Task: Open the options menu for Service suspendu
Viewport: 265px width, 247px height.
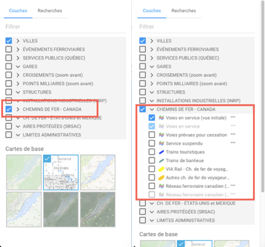Action: click(x=233, y=143)
